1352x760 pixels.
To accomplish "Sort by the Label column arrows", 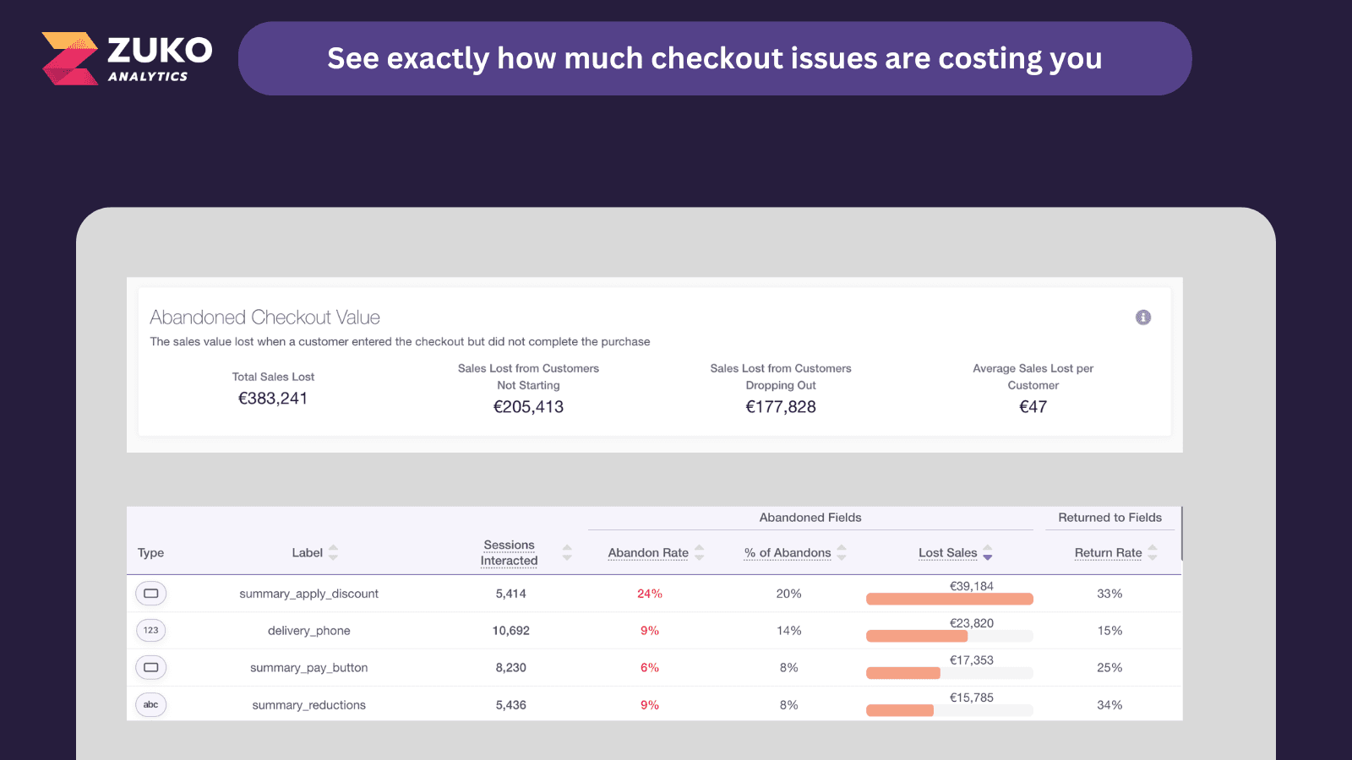I will (333, 552).
